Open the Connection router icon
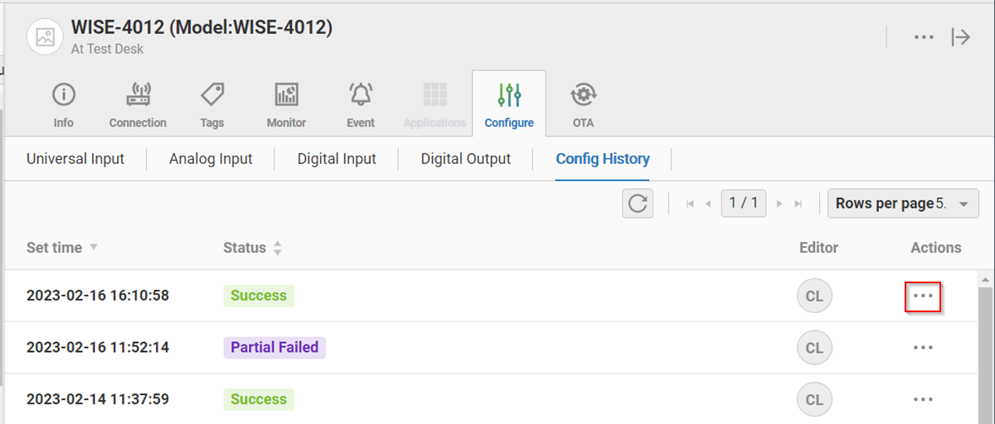The image size is (995, 424). pyautogui.click(x=138, y=95)
